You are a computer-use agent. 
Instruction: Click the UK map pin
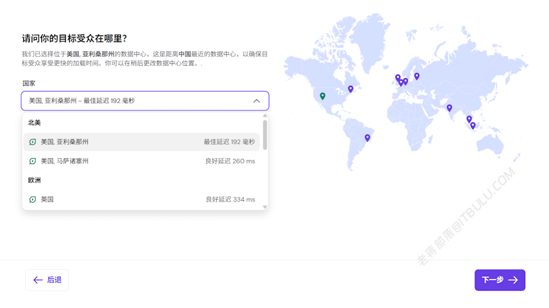pyautogui.click(x=398, y=77)
